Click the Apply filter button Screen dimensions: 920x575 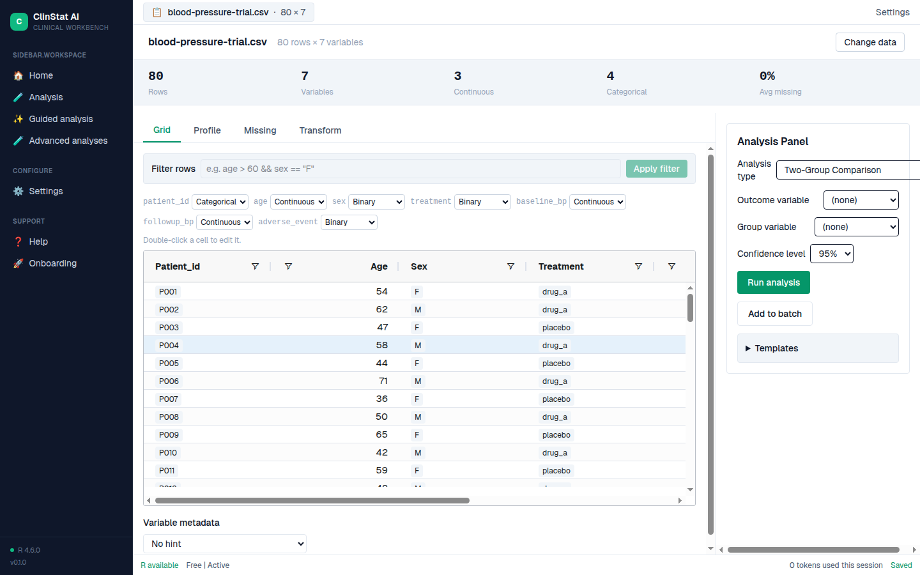pos(656,169)
